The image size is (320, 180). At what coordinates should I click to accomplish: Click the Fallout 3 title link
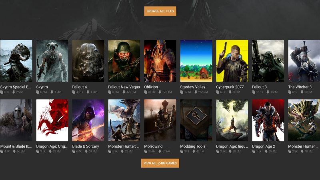[x=259, y=87]
